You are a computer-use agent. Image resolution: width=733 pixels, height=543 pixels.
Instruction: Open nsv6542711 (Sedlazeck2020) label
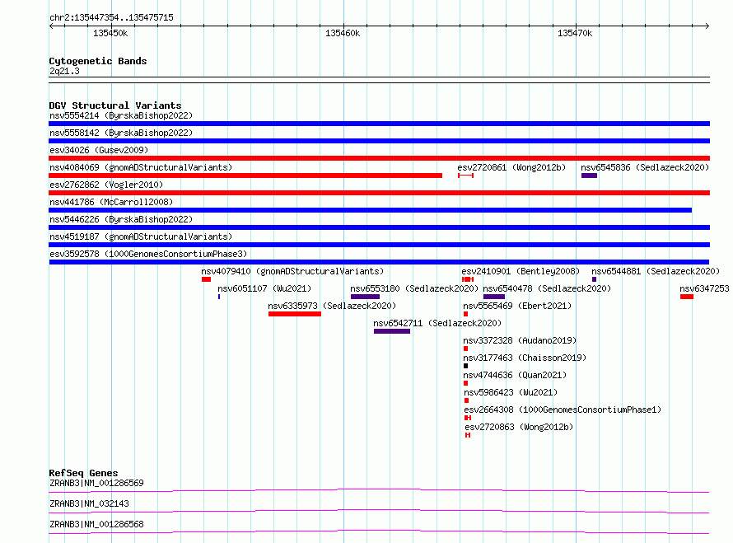tap(437, 323)
